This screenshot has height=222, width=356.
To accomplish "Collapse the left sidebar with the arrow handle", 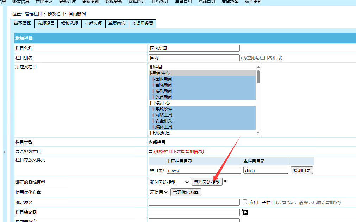I will tap(5, 152).
